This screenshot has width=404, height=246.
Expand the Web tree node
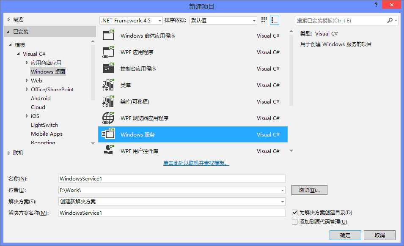(x=27, y=81)
